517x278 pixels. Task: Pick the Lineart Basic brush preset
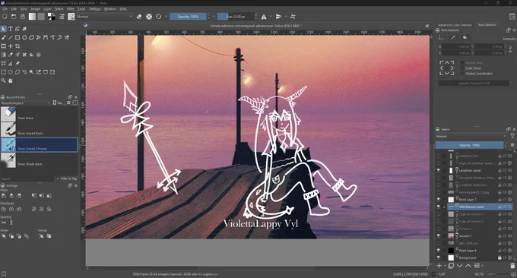[39, 130]
